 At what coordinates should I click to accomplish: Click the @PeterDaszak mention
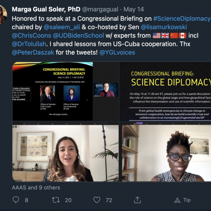coord(33,52)
